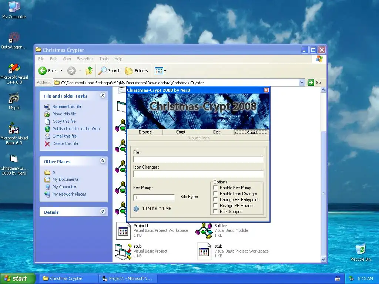Click Explorer scrollbar up arrow
This screenshot has width=379, height=284.
coord(323,90)
